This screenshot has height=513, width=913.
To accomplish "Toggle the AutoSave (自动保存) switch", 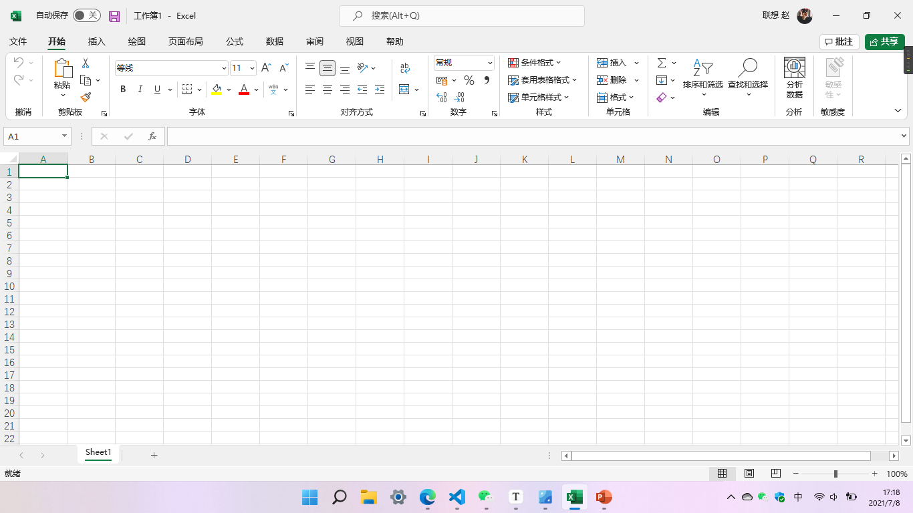I will pyautogui.click(x=87, y=15).
